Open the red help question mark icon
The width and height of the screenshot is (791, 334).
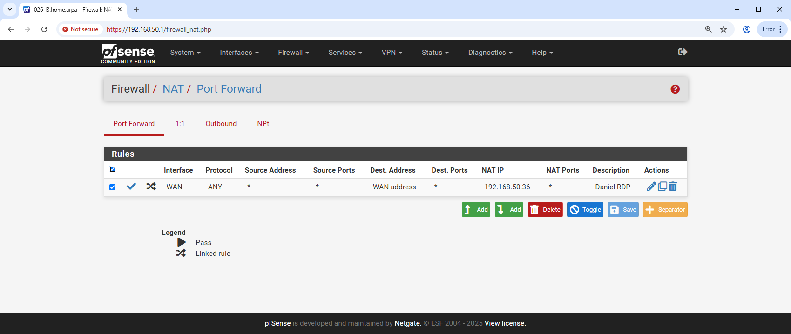point(675,89)
